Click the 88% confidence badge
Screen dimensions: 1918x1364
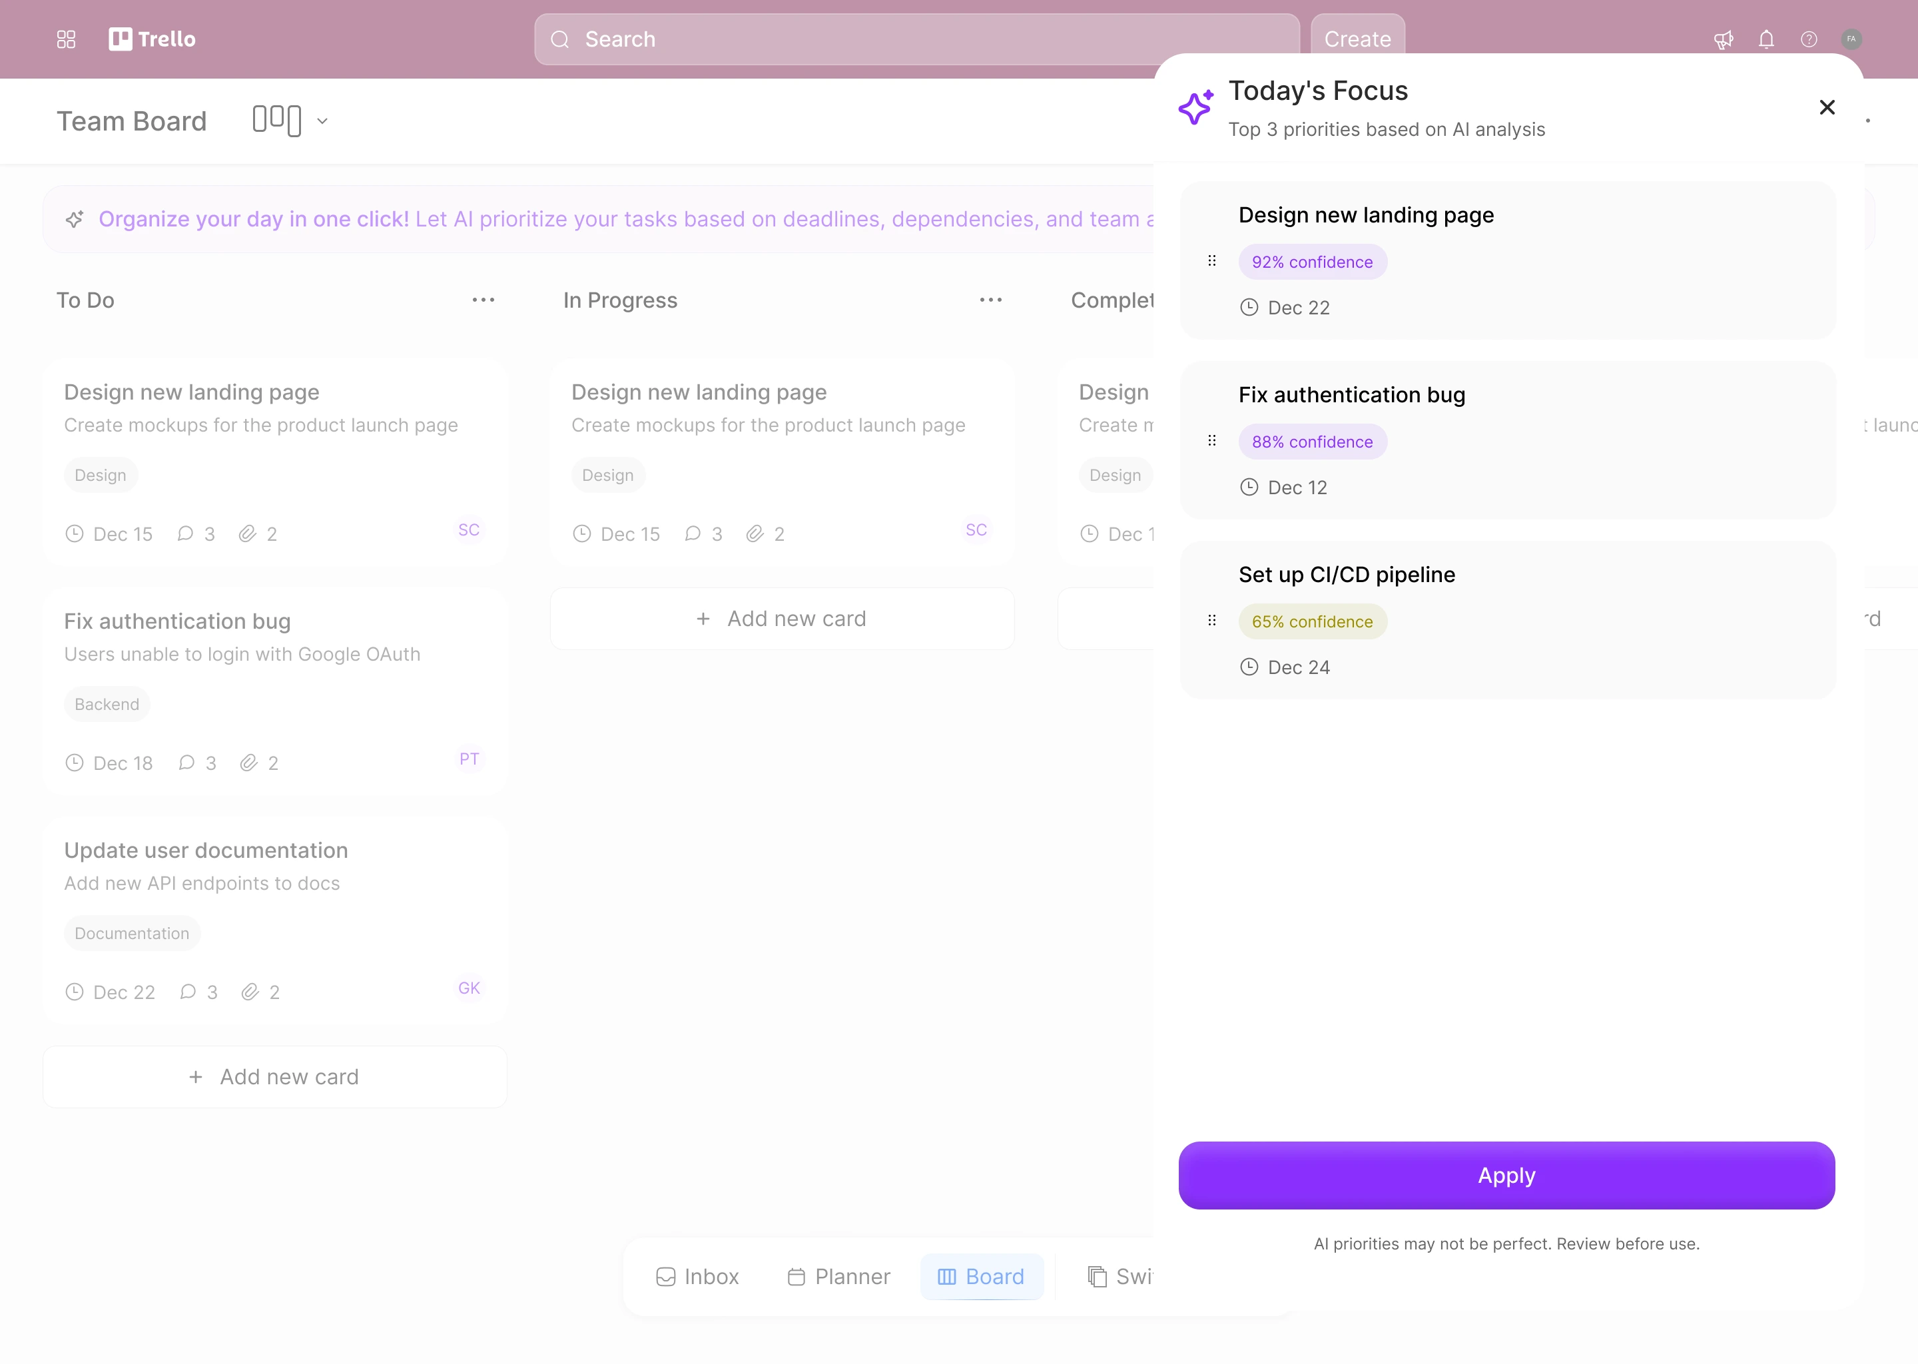1313,442
